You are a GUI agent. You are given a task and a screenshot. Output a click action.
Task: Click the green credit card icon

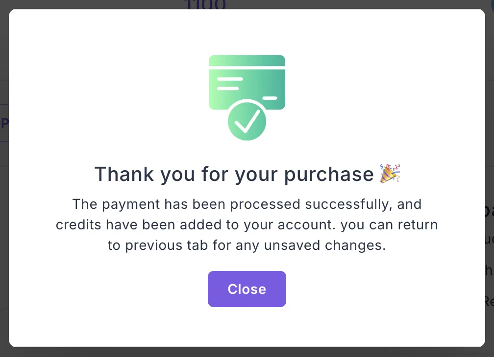coord(247,82)
